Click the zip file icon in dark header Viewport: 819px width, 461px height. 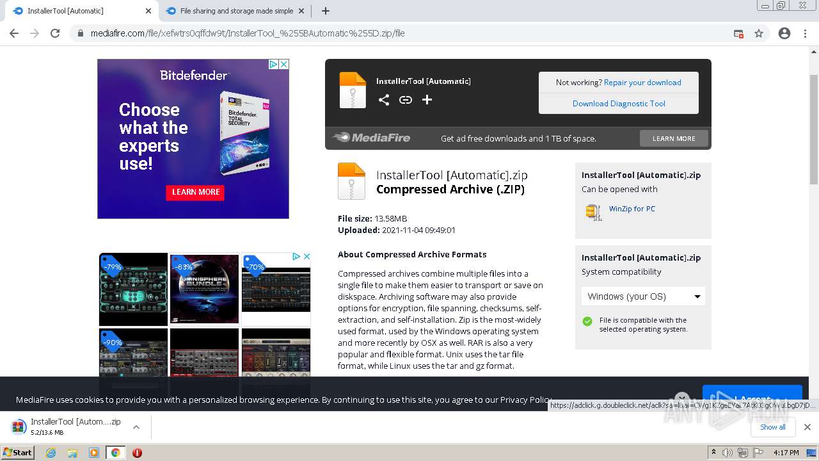tap(353, 90)
